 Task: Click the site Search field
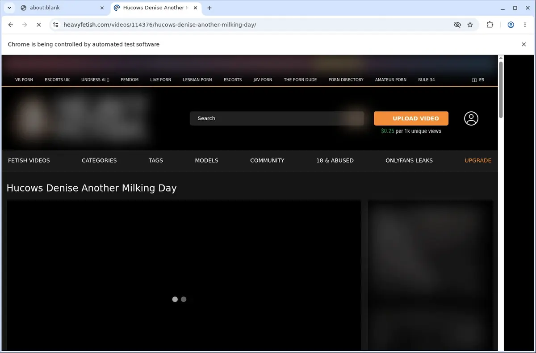tap(277, 118)
